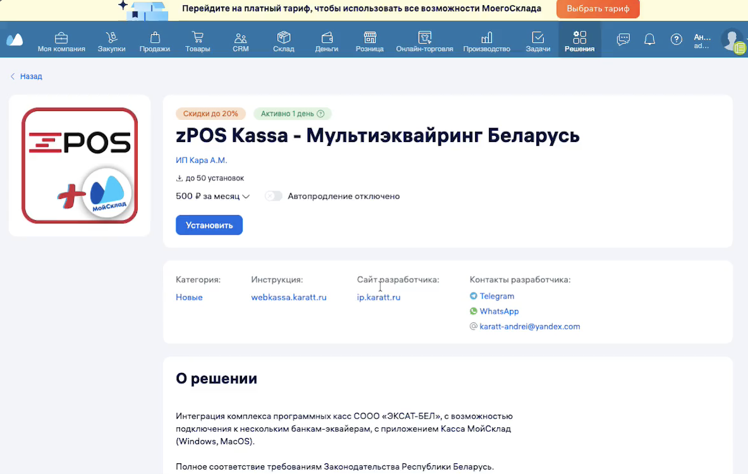Switch to the CRM section
This screenshot has width=748, height=474.
click(x=241, y=42)
